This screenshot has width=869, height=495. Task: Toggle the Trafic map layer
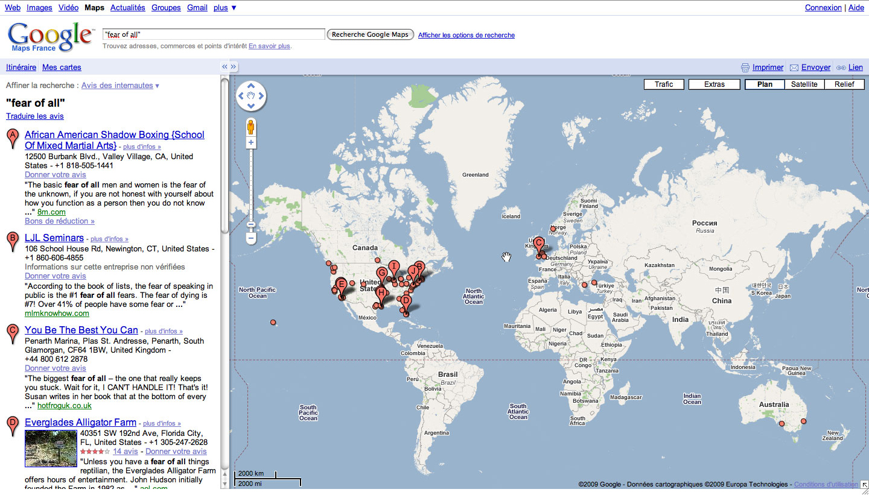pos(664,84)
